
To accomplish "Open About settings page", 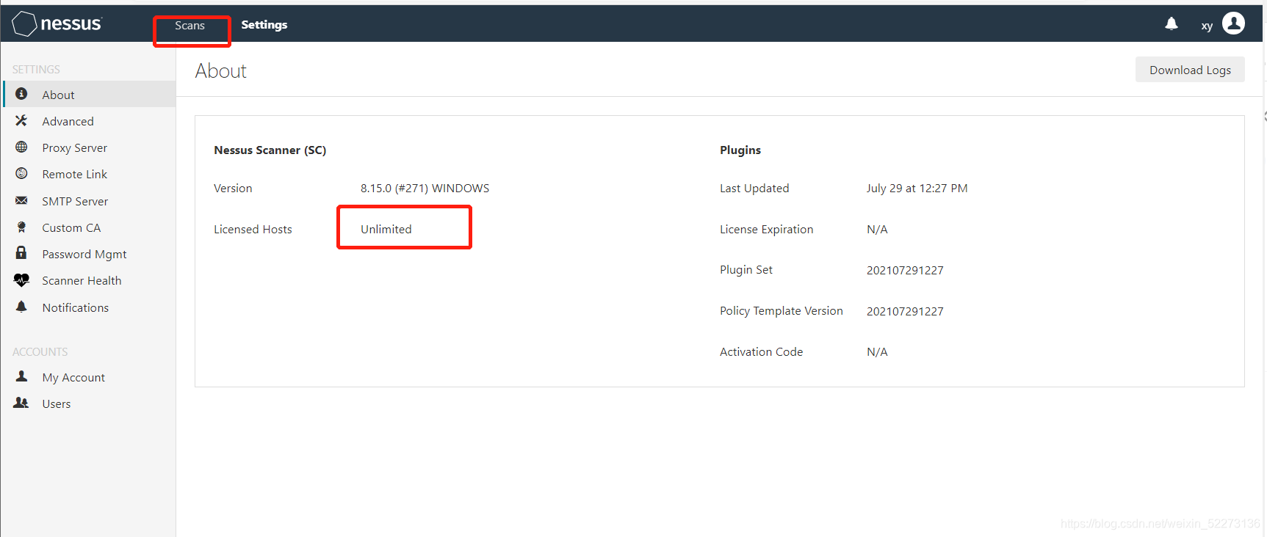I will point(90,94).
